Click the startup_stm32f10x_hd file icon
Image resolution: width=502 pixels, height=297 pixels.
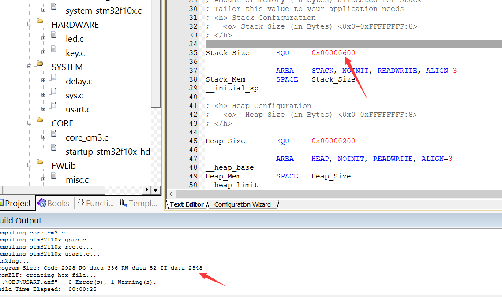54,147
